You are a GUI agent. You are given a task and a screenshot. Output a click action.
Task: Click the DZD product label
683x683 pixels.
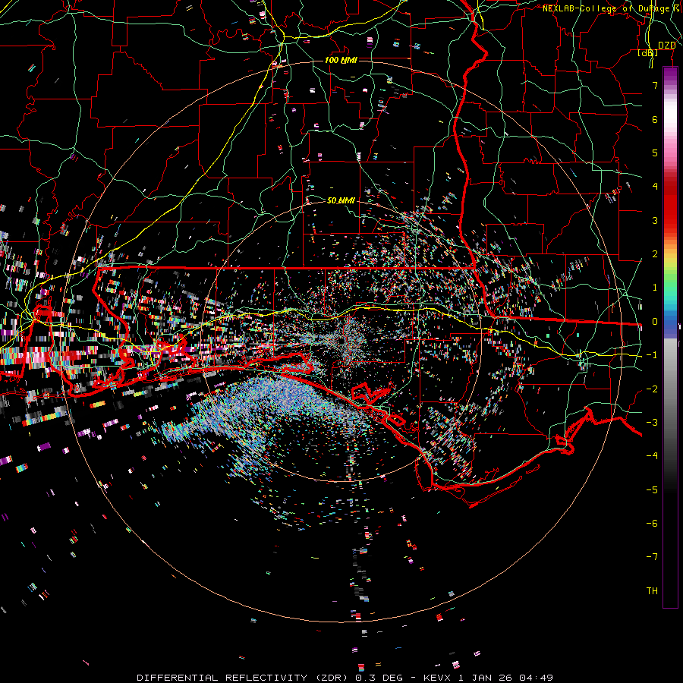pos(666,46)
